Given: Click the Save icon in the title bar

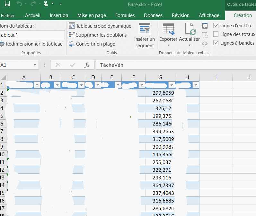Looking at the screenshot, I should coord(7,4).
